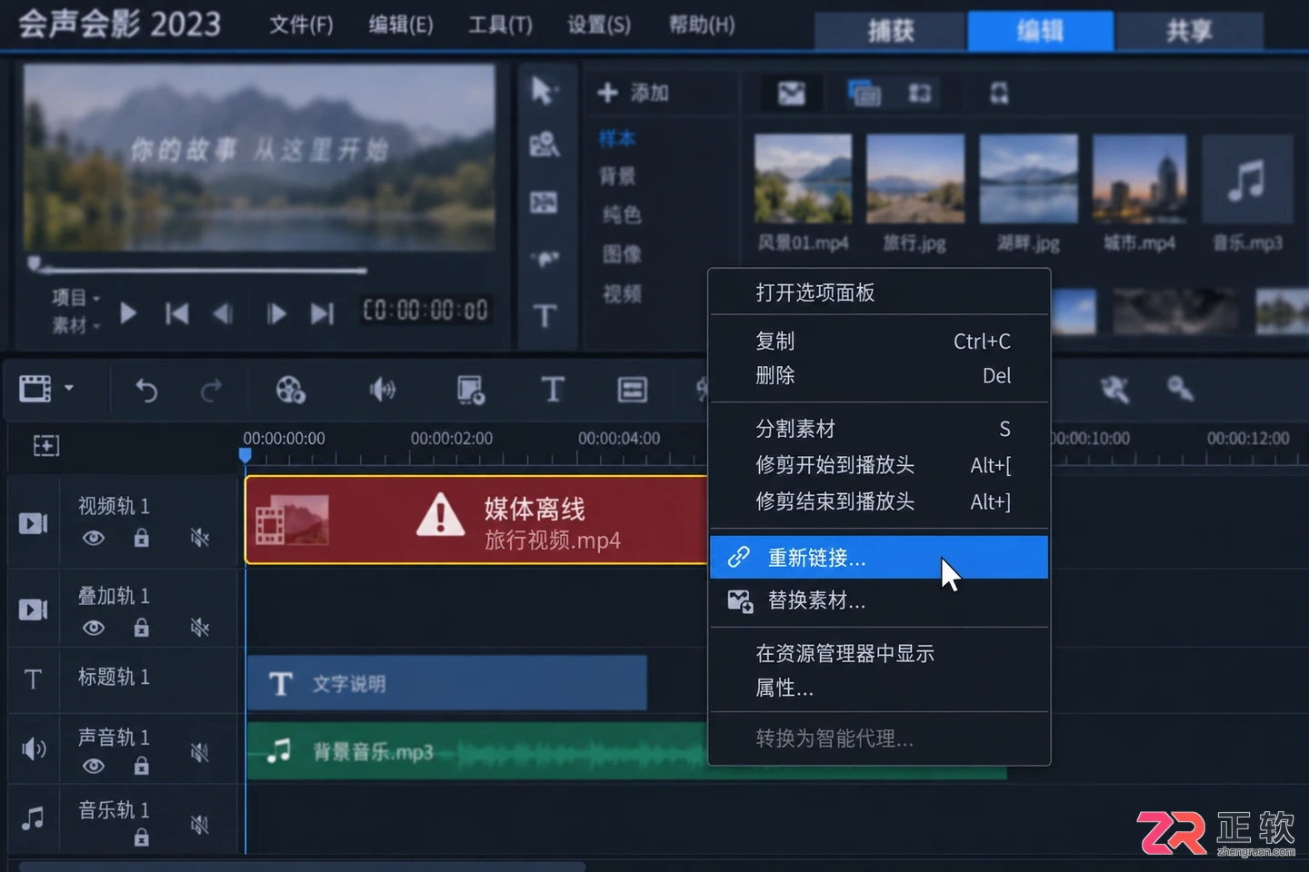
Task: Open the media/instant project library icon
Action: pyautogui.click(x=545, y=144)
